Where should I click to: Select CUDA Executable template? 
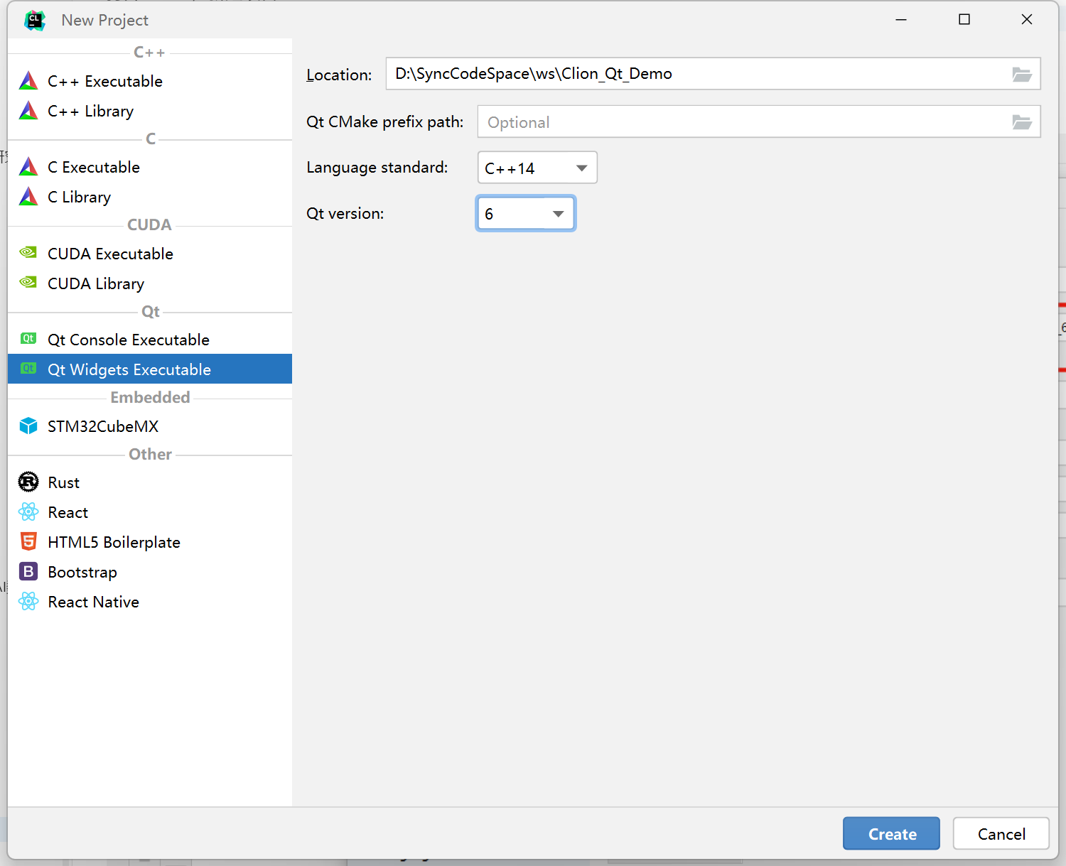point(150,254)
